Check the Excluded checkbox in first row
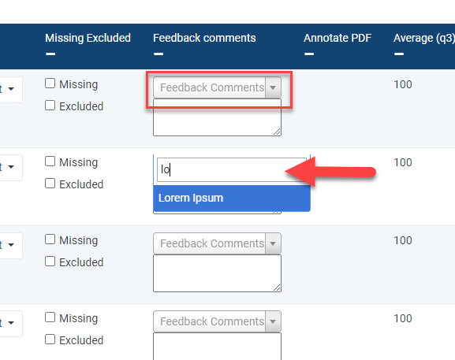This screenshot has height=360, width=455. point(50,106)
